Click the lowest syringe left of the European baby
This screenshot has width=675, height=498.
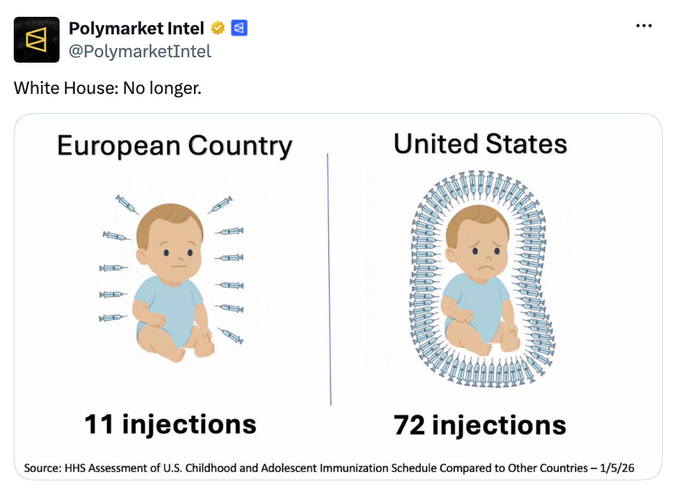[113, 318]
